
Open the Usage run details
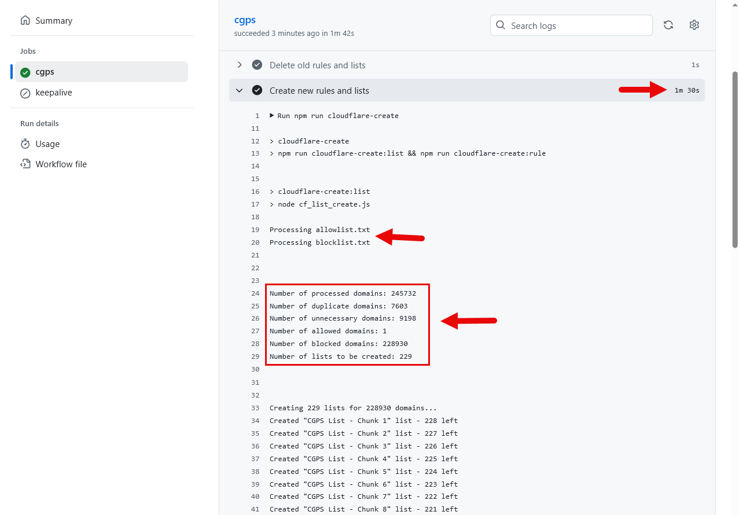[x=47, y=144]
